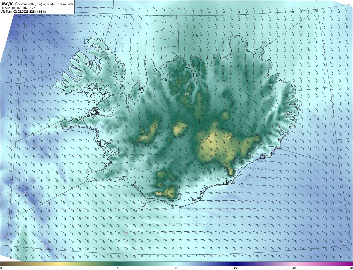Click the map value '4.8'
The image size is (353, 270).
pyautogui.click(x=269, y=85)
